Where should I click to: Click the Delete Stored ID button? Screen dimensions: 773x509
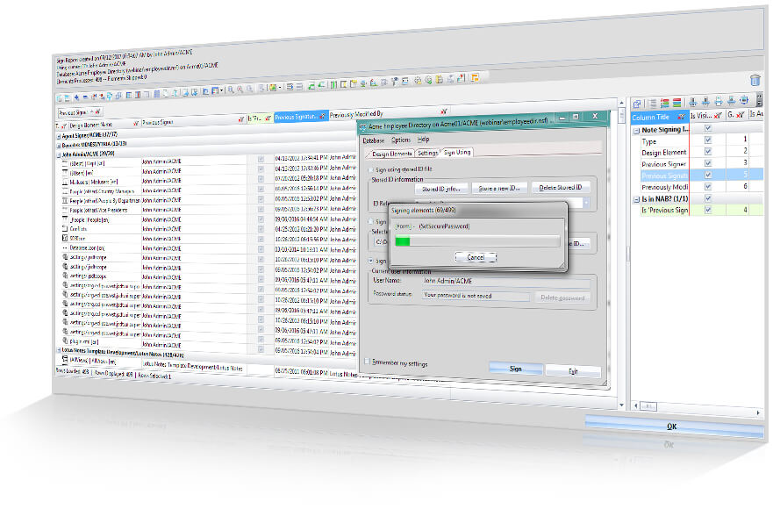coord(560,188)
